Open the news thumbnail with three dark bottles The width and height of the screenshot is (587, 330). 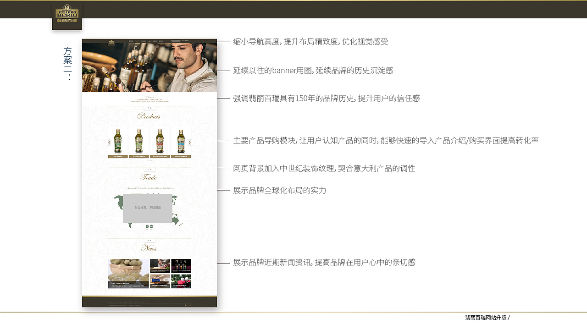tap(181, 266)
